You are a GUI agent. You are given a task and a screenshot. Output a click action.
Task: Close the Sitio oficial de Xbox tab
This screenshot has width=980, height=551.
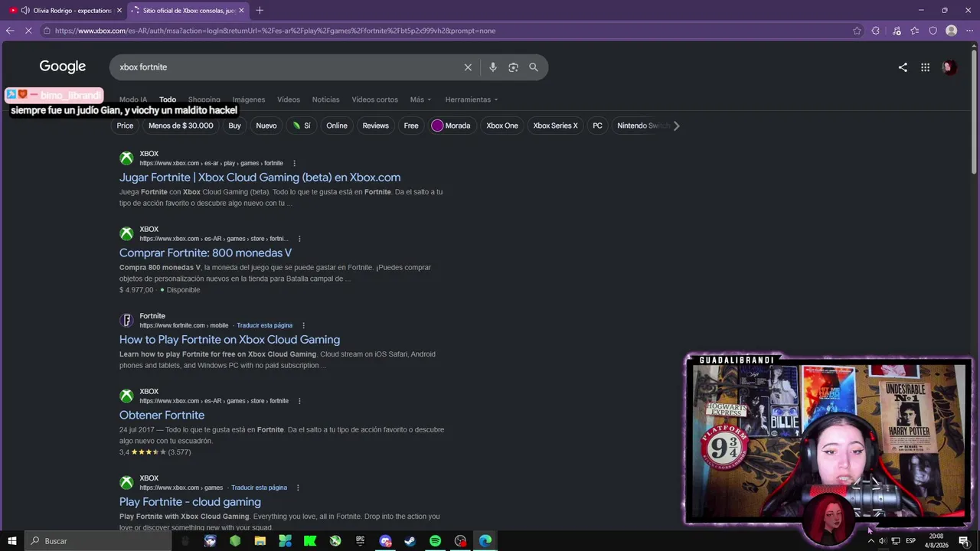[x=241, y=11]
